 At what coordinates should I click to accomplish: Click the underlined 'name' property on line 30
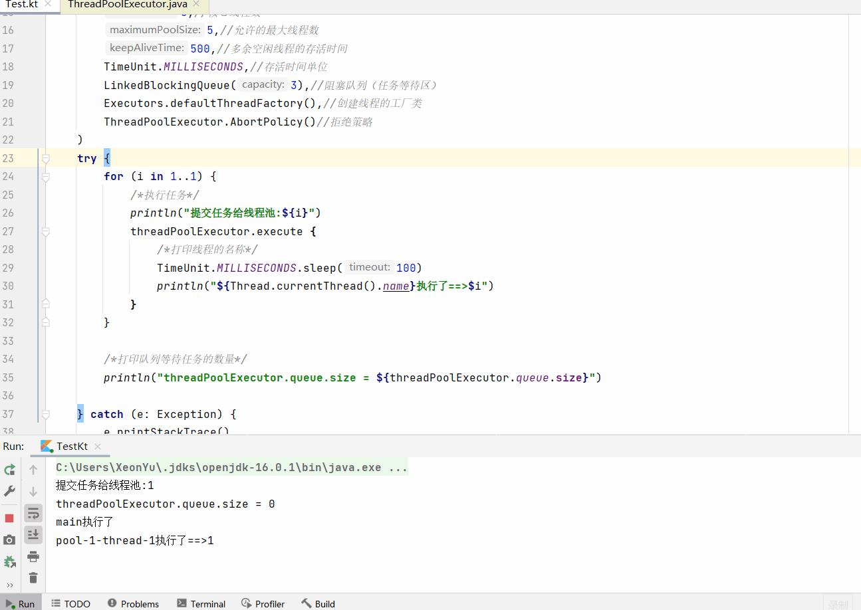[396, 286]
